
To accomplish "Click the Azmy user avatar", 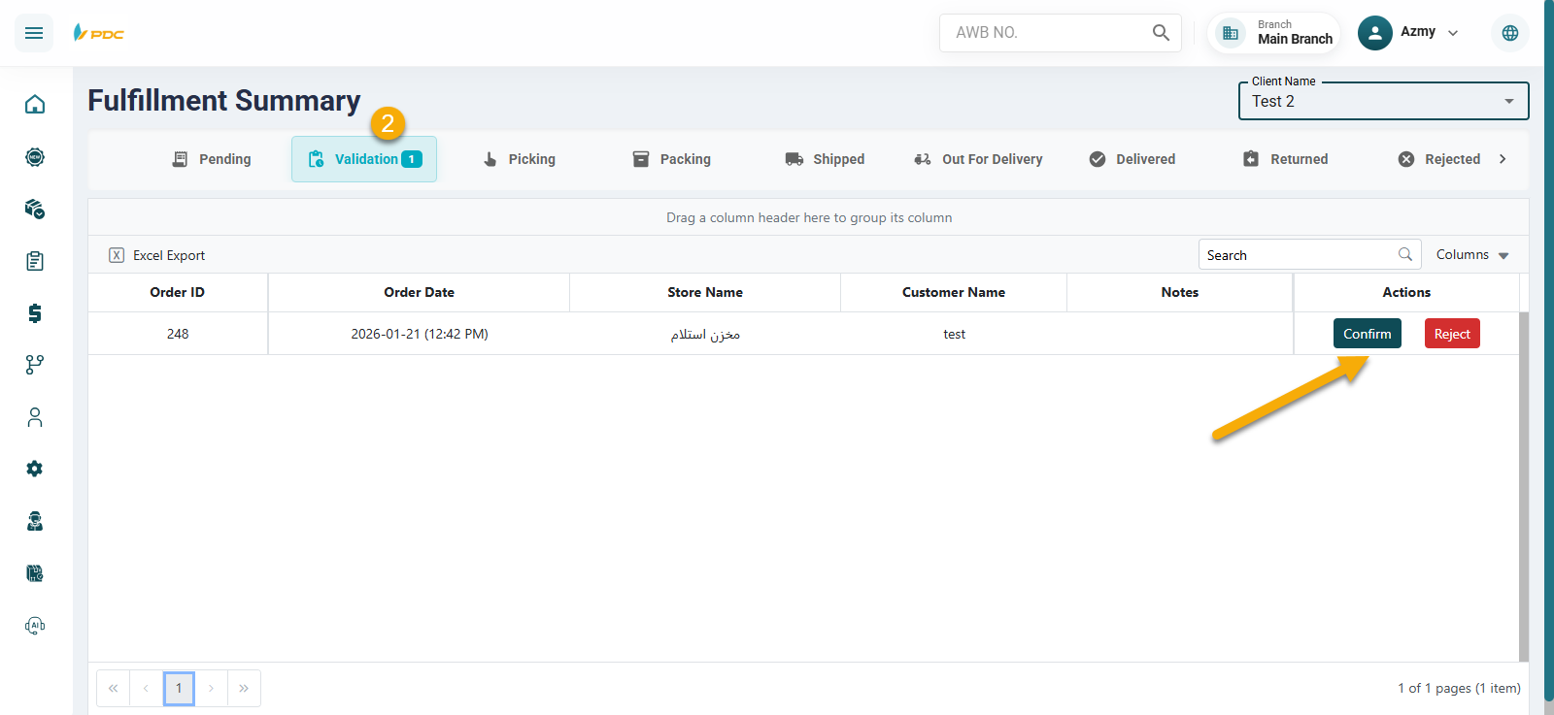I will 1375,32.
